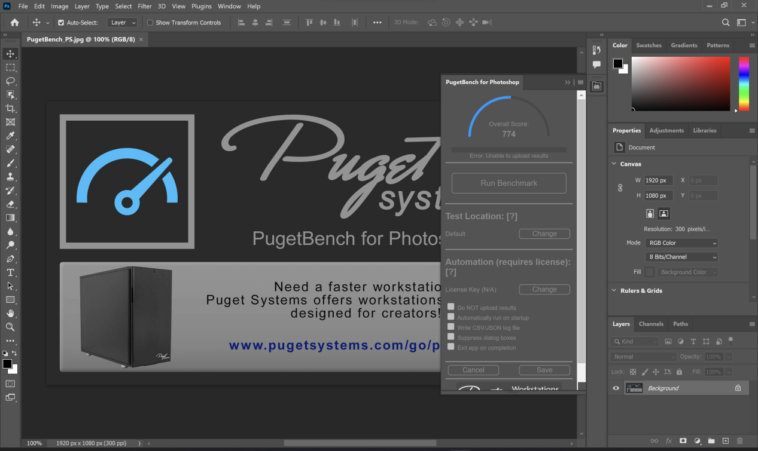Select the Blur tool
Image resolution: width=758 pixels, height=451 pixels.
10,232
